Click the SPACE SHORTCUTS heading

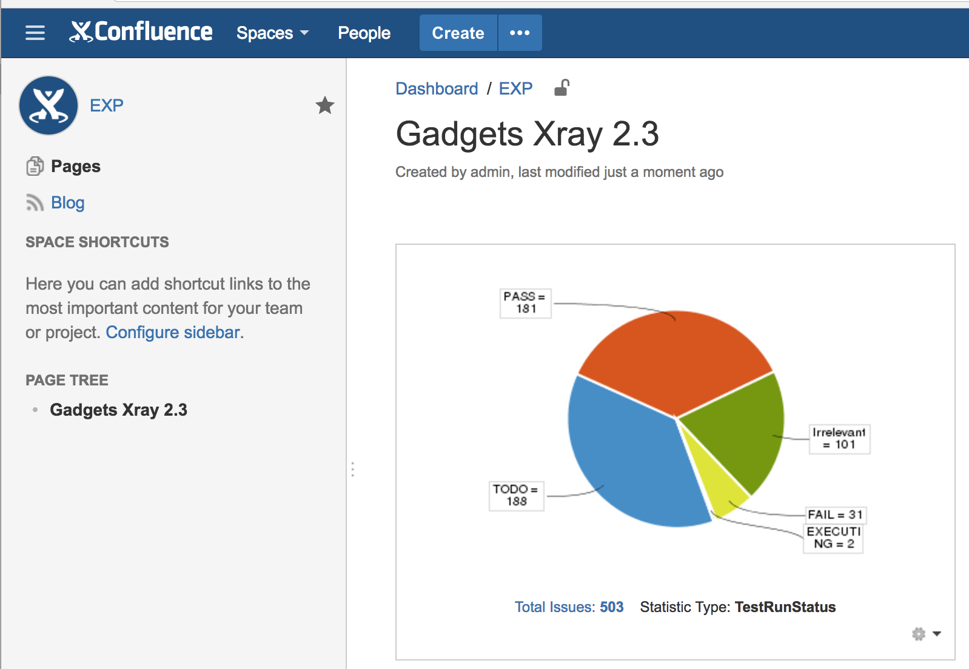[97, 242]
